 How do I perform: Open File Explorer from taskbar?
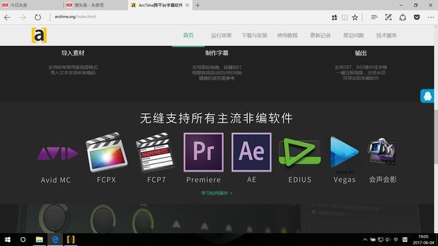(39, 239)
